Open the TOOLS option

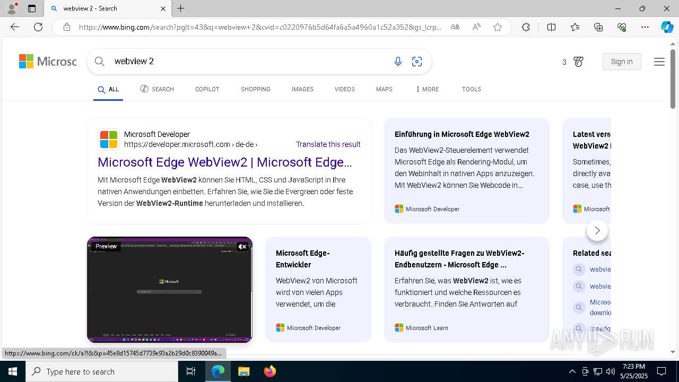(x=471, y=89)
